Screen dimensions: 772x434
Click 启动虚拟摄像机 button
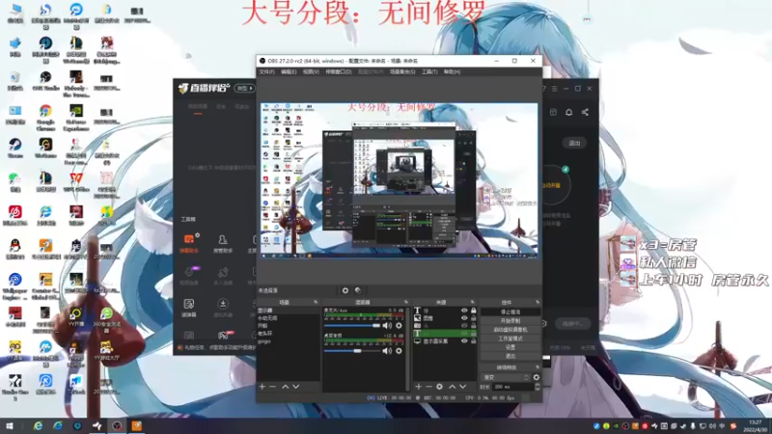[x=510, y=330]
